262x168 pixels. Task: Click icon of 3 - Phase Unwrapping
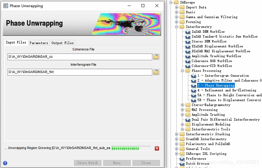(194, 85)
